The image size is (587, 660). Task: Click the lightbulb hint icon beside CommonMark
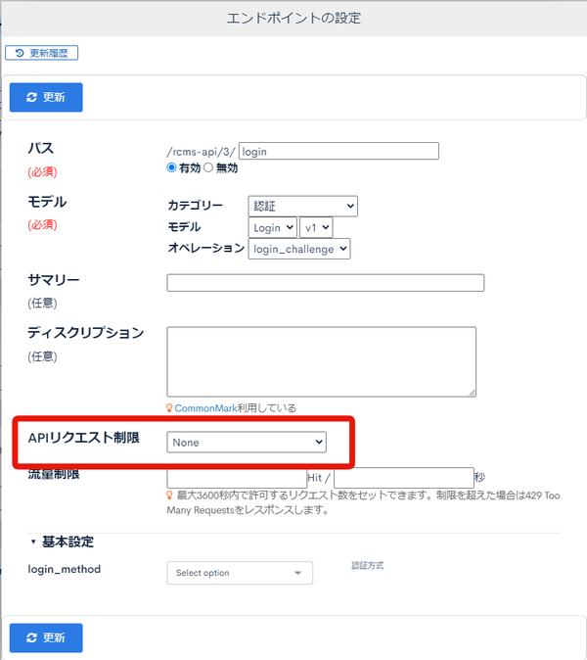coord(169,408)
